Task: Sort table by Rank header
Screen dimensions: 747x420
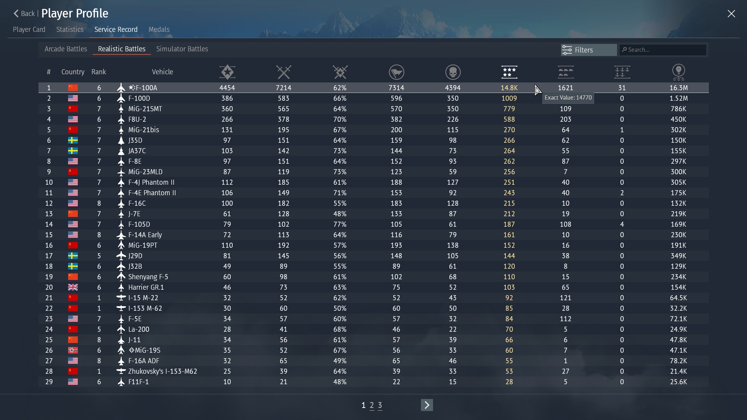Action: click(98, 72)
